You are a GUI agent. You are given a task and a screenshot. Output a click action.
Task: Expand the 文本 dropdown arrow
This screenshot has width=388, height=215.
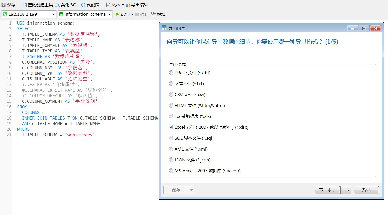click(123, 5)
